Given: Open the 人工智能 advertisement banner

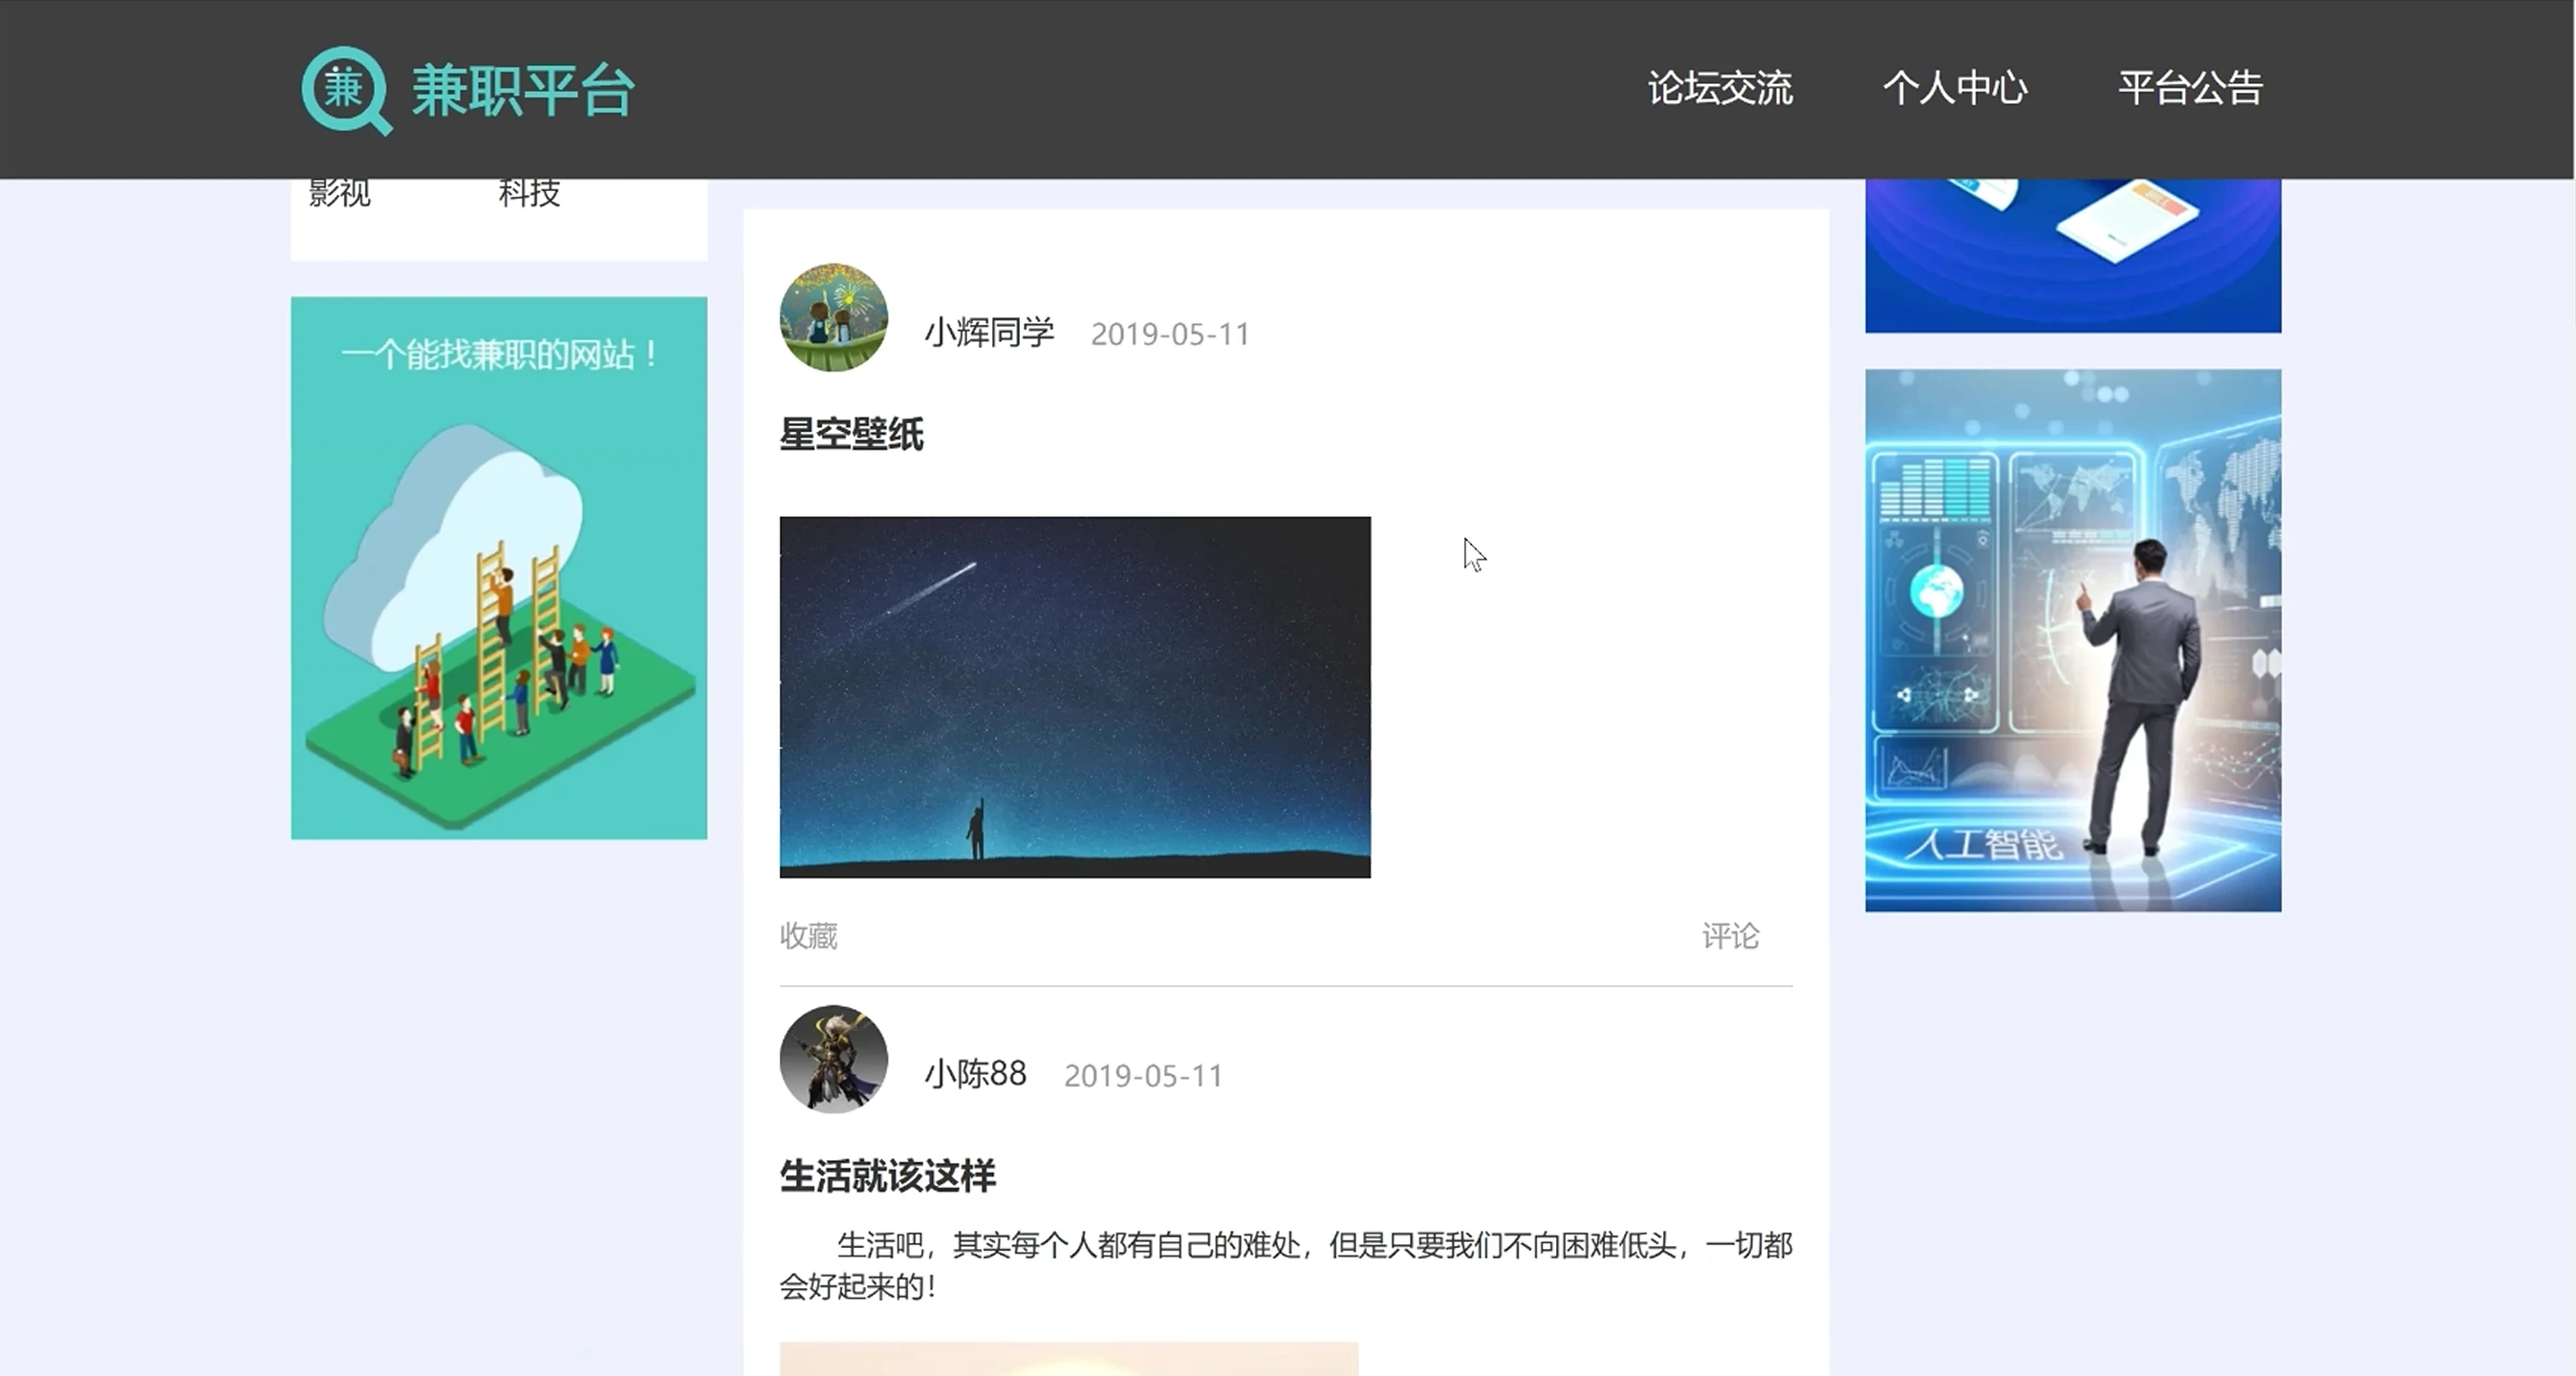Looking at the screenshot, I should (2072, 640).
